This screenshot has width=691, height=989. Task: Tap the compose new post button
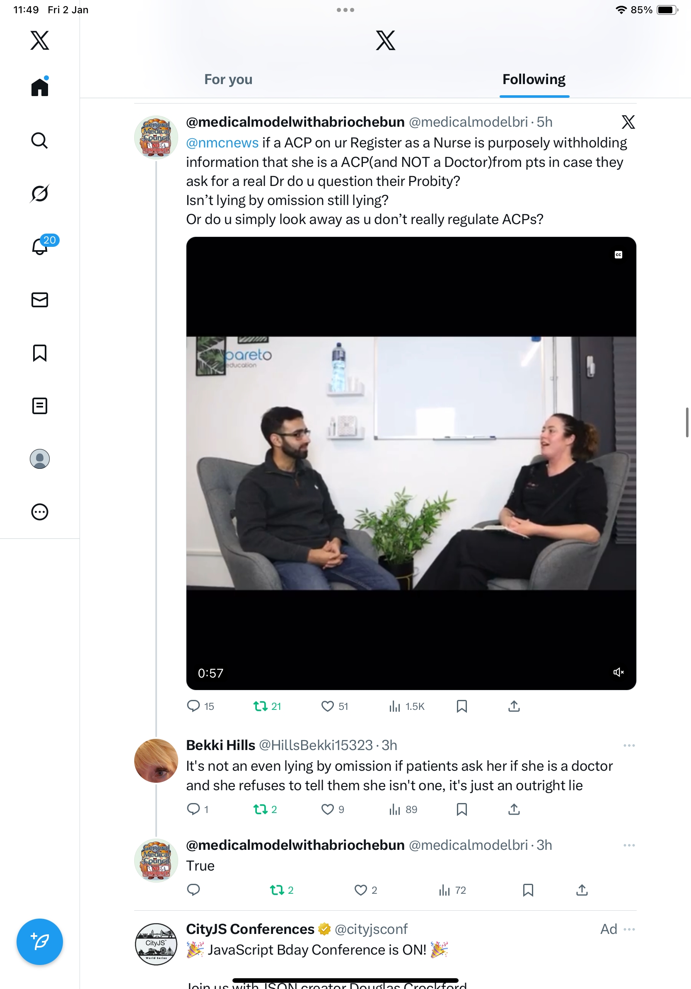point(40,941)
